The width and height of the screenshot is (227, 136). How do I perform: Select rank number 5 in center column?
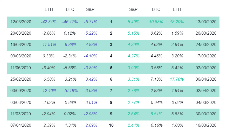click(111, 68)
